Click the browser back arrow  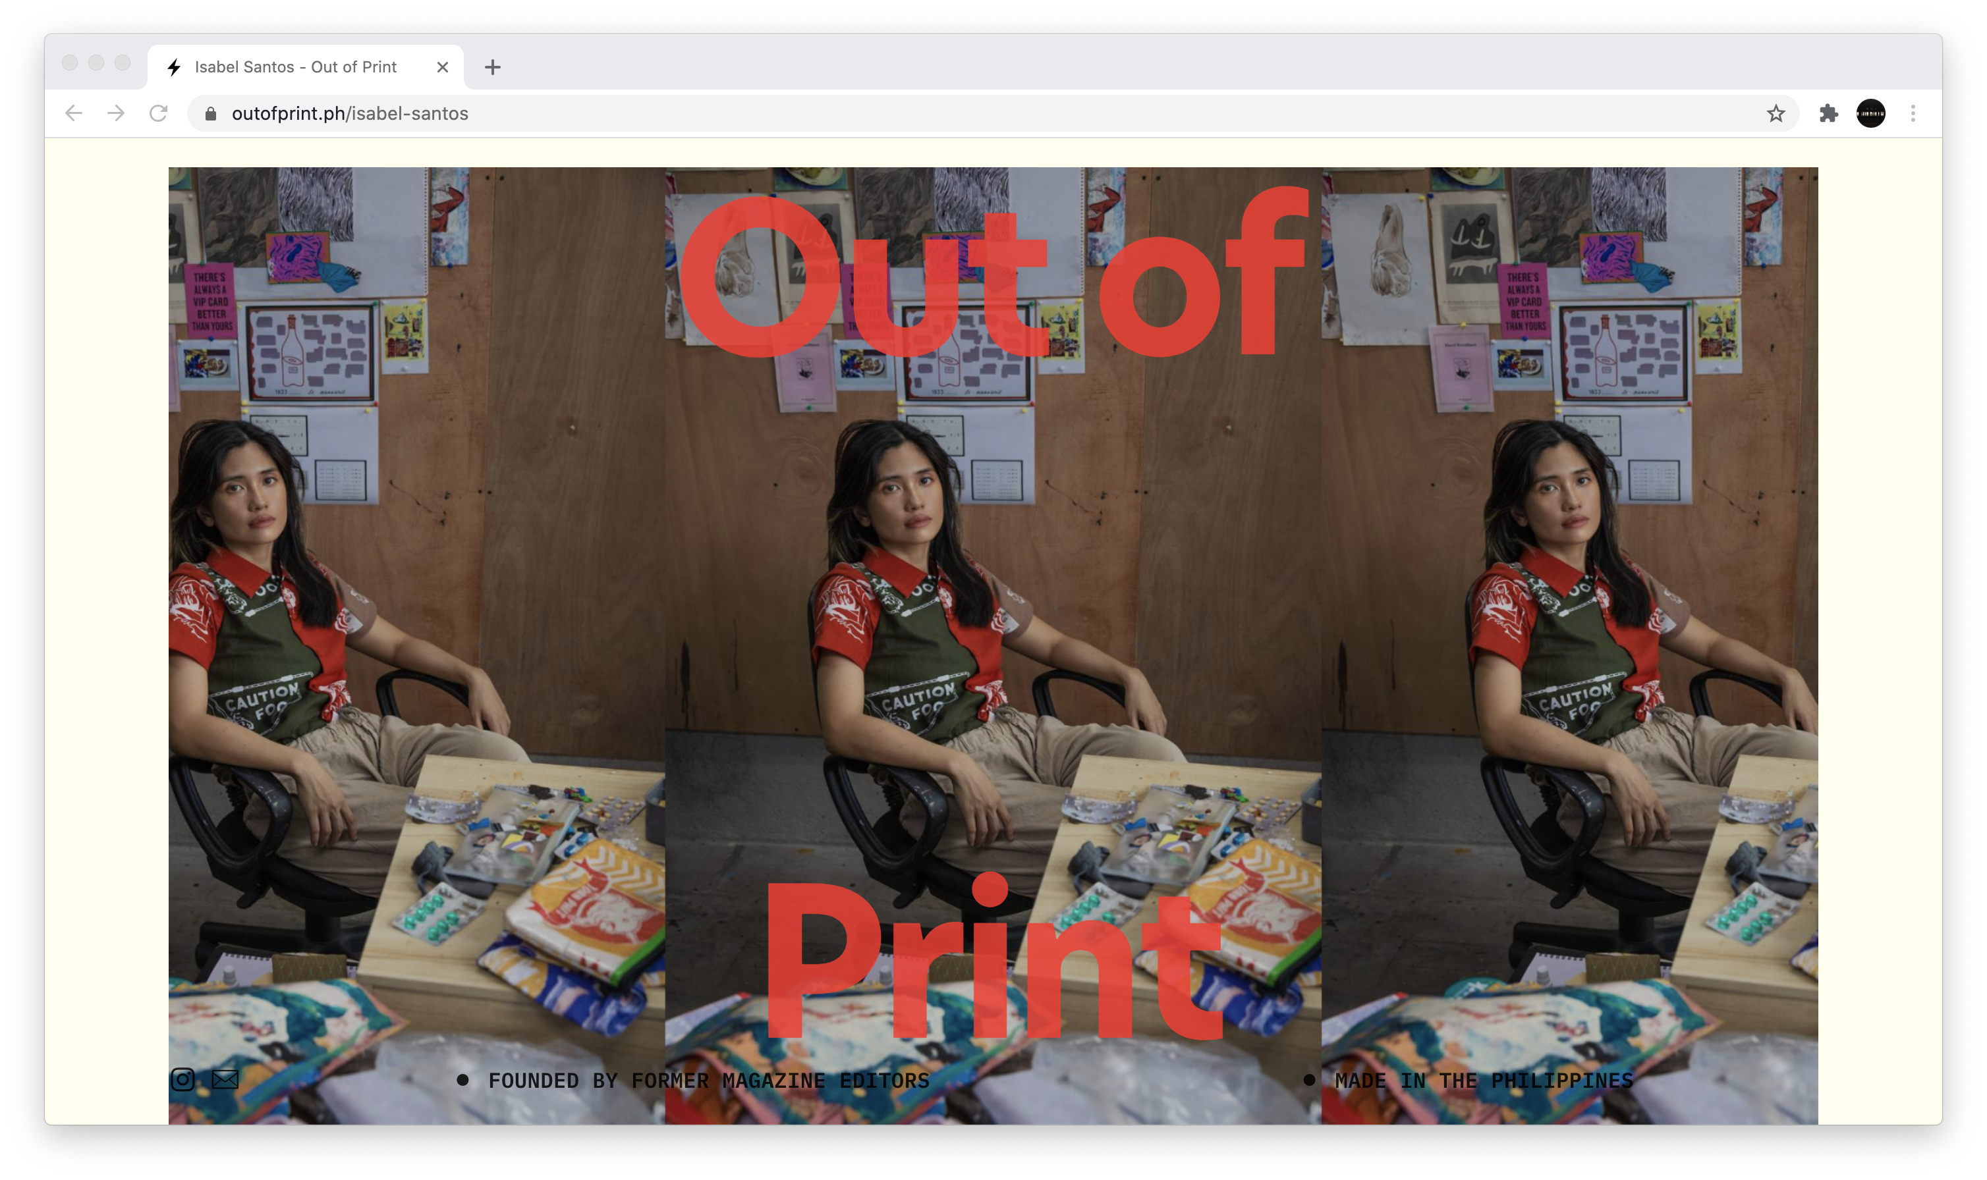tap(74, 114)
